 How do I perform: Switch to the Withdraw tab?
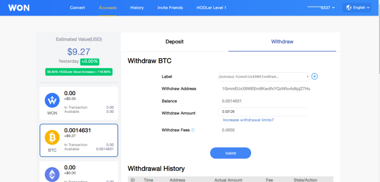coord(282,42)
